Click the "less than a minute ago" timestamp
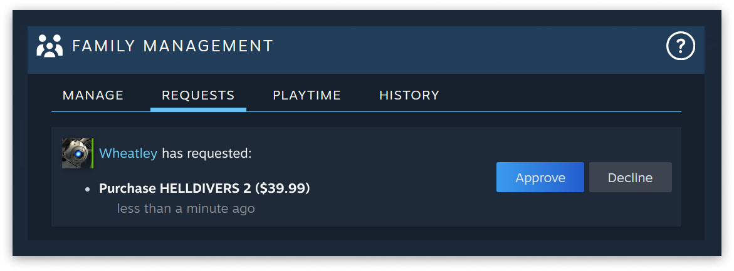The image size is (734, 271). click(x=186, y=208)
